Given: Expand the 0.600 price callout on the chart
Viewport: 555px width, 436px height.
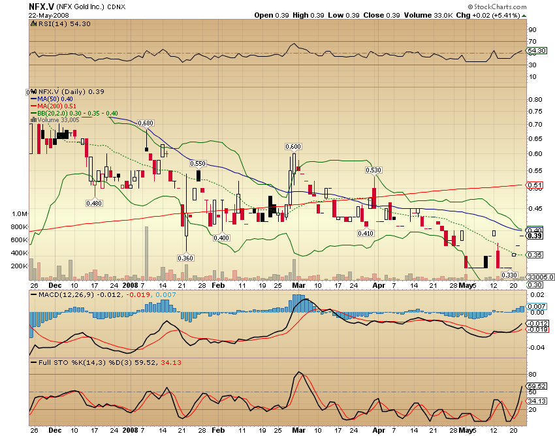Looking at the screenshot, I should click(x=293, y=147).
